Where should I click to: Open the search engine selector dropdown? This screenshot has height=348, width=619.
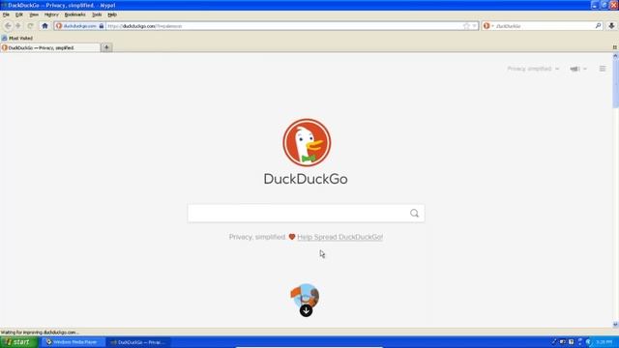click(x=488, y=26)
